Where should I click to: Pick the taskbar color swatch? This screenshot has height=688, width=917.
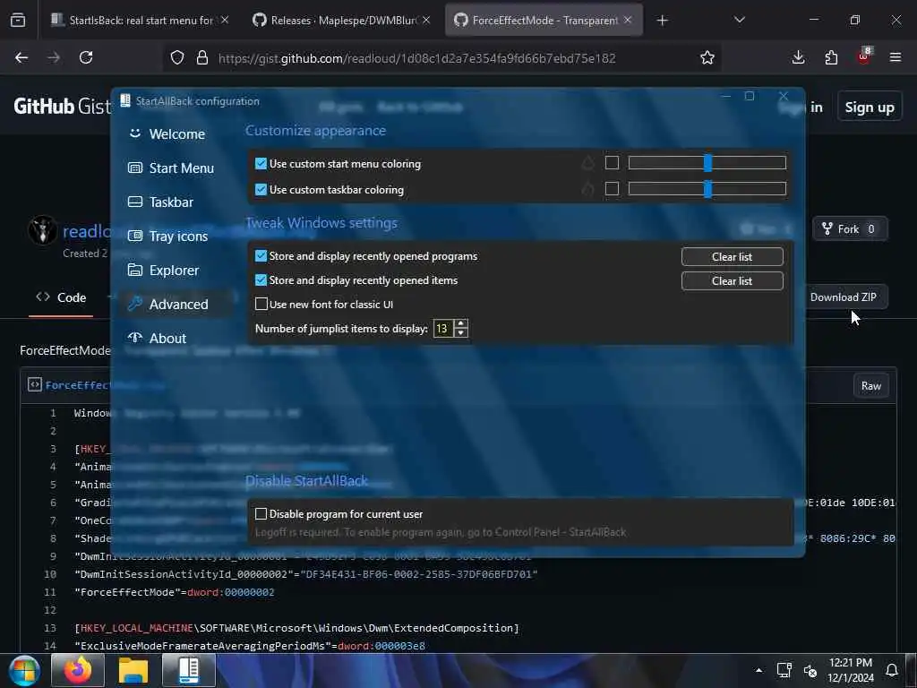pyautogui.click(x=612, y=188)
